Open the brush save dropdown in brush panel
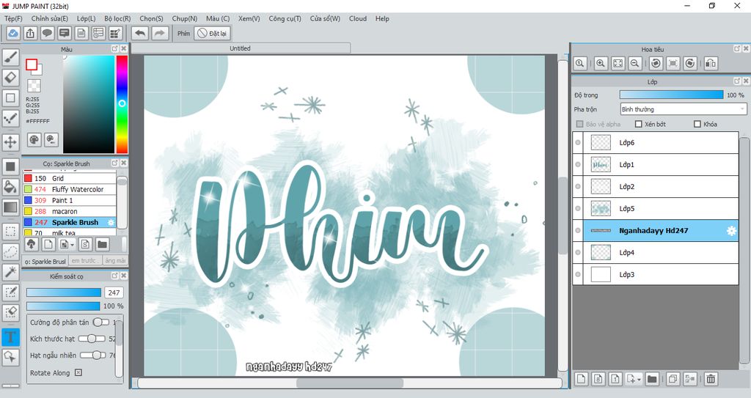 coord(72,245)
